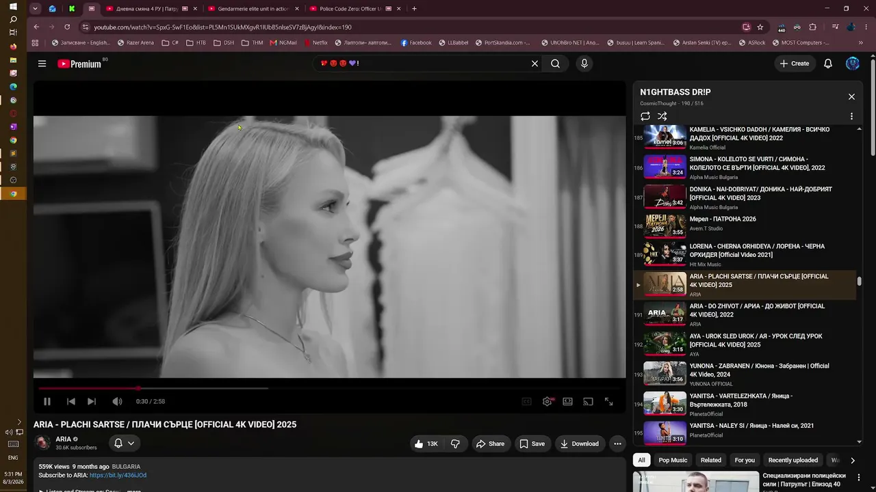Open the HTB bookmarks folder
This screenshot has height=492, width=876.
coord(196,42)
